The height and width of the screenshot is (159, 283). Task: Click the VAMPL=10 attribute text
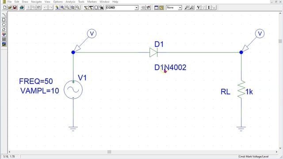(39, 91)
